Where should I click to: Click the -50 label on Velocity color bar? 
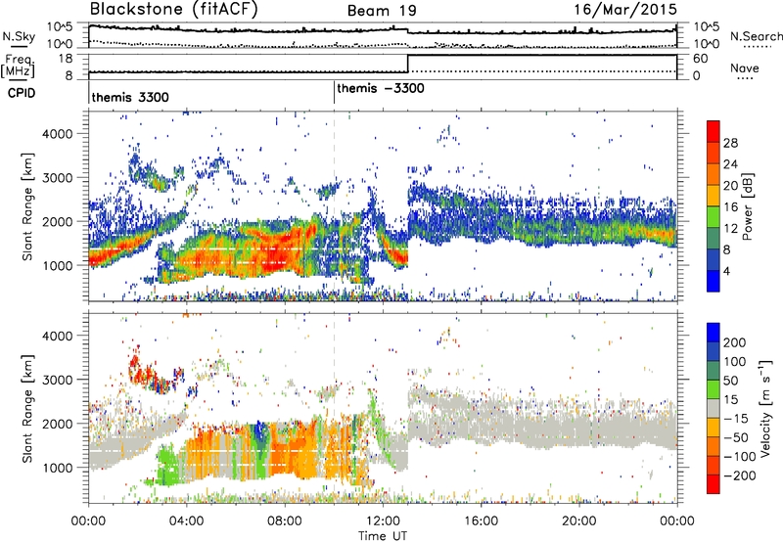click(736, 437)
